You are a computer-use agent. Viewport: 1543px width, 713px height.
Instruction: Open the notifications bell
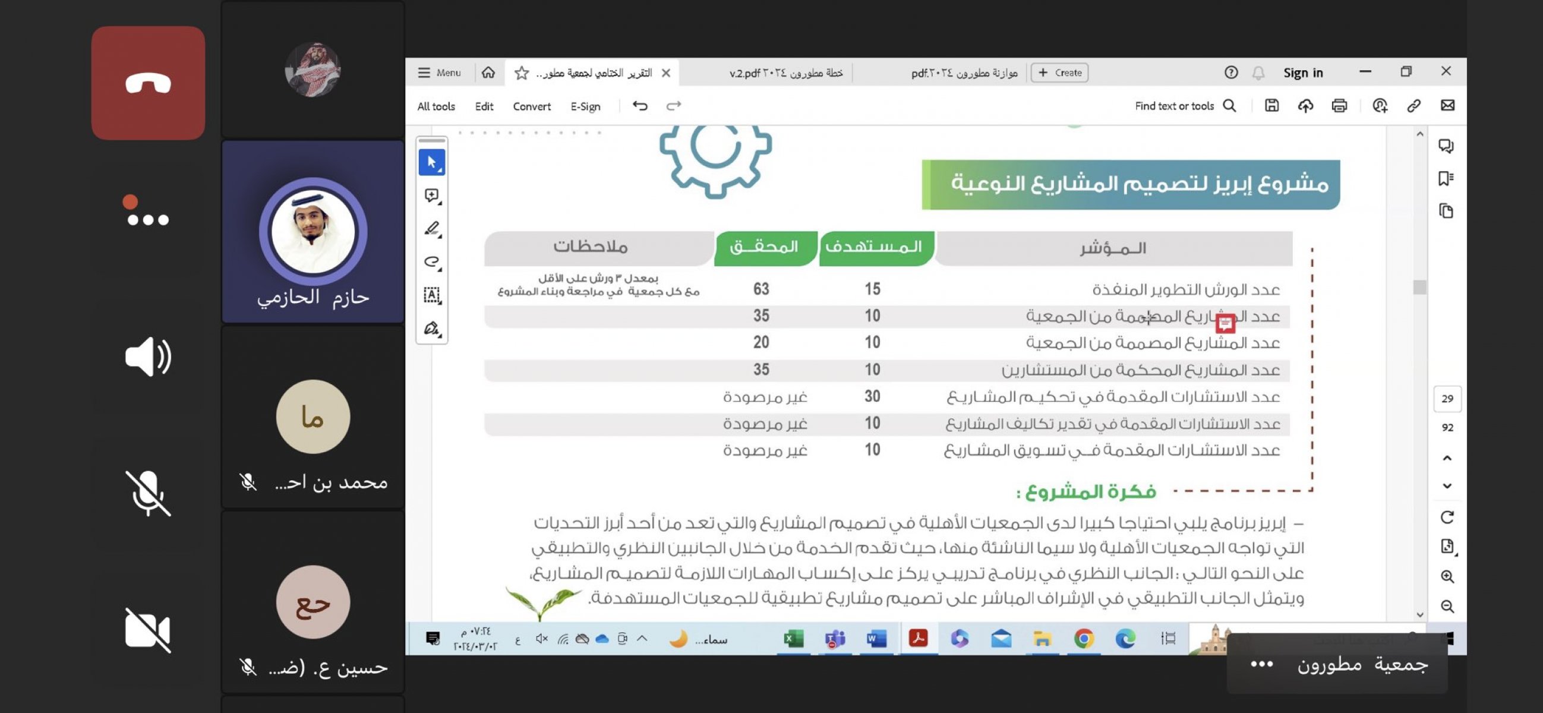[1258, 73]
